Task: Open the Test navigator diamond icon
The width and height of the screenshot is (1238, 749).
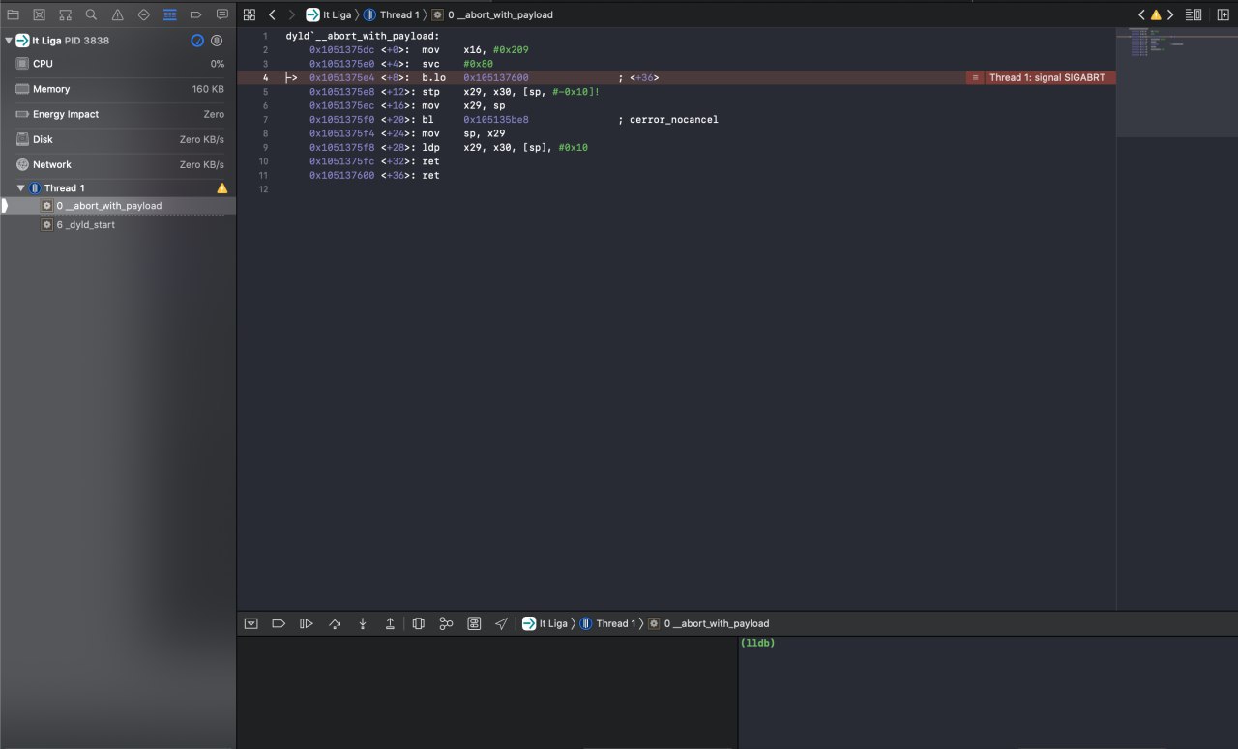Action: (x=144, y=15)
